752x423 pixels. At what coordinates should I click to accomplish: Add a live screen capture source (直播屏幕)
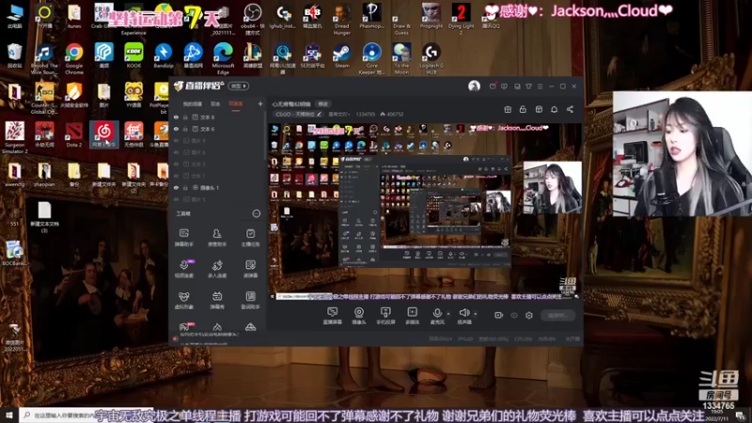pyautogui.click(x=332, y=316)
